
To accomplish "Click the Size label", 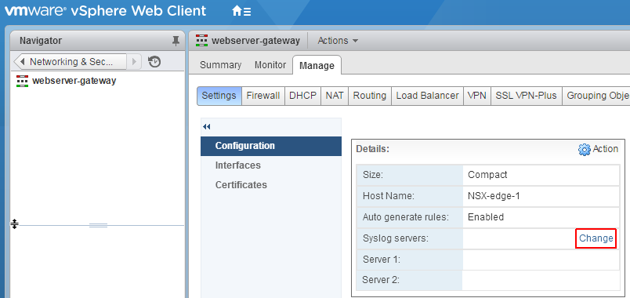I will [373, 175].
